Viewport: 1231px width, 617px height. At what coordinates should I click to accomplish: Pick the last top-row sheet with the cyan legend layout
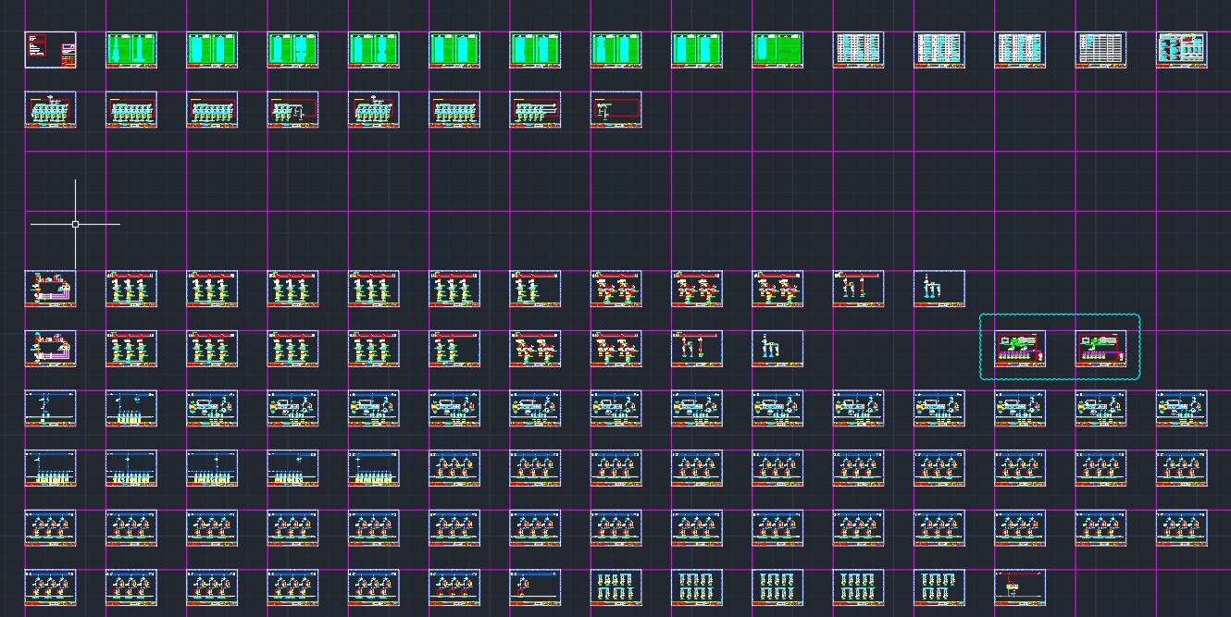click(1182, 50)
